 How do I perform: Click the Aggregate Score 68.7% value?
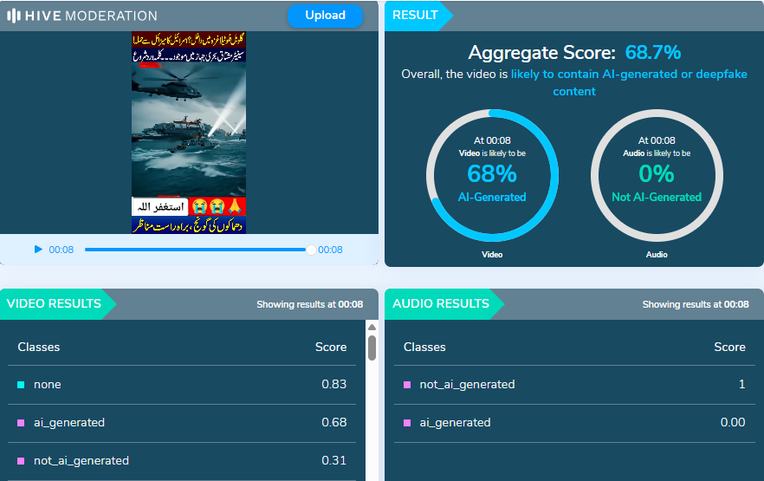point(652,52)
